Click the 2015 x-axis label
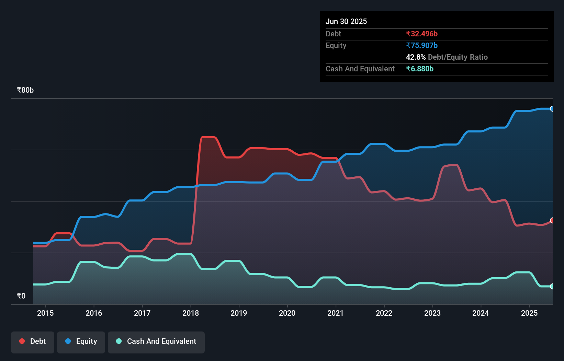The width and height of the screenshot is (564, 361). click(45, 313)
